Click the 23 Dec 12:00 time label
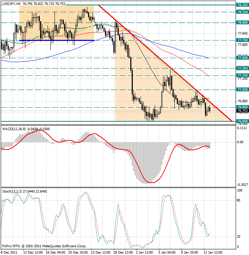The width and height of the screenshot is (249, 255). tap(101, 253)
